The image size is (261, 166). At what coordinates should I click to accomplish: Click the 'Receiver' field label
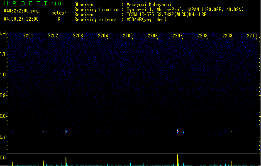coord(84,15)
